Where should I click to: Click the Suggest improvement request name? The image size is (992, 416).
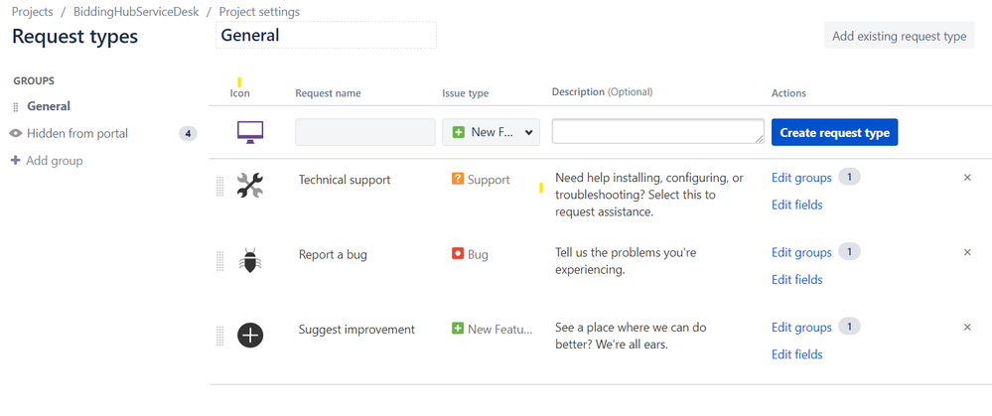point(356,330)
